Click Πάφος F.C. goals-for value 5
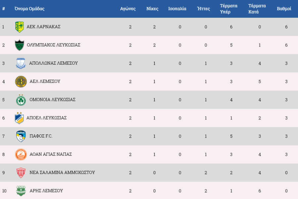The width and height of the screenshot is (298, 199). 231,136
